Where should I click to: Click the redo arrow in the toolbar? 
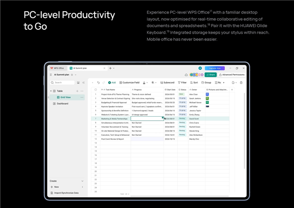point(104,83)
